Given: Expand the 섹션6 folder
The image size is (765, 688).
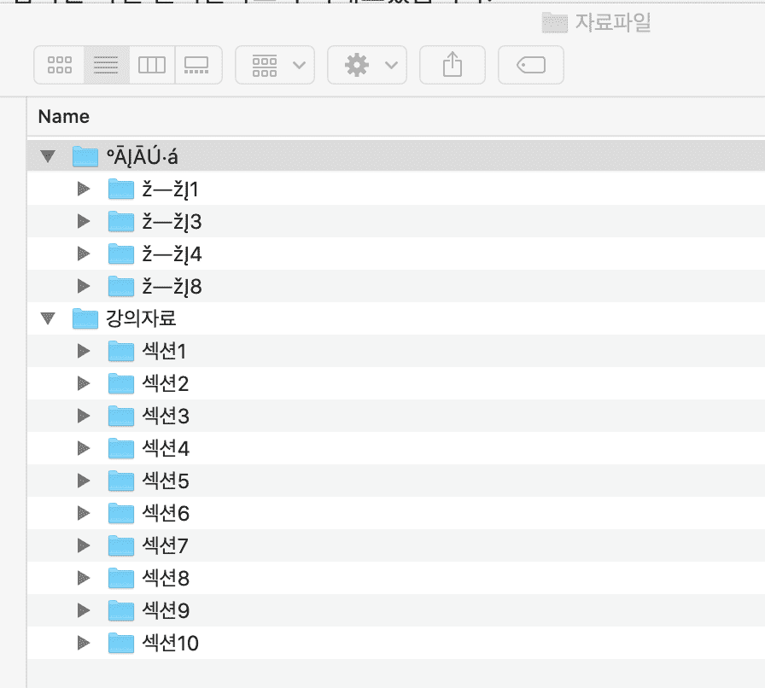Looking at the screenshot, I should (84, 513).
